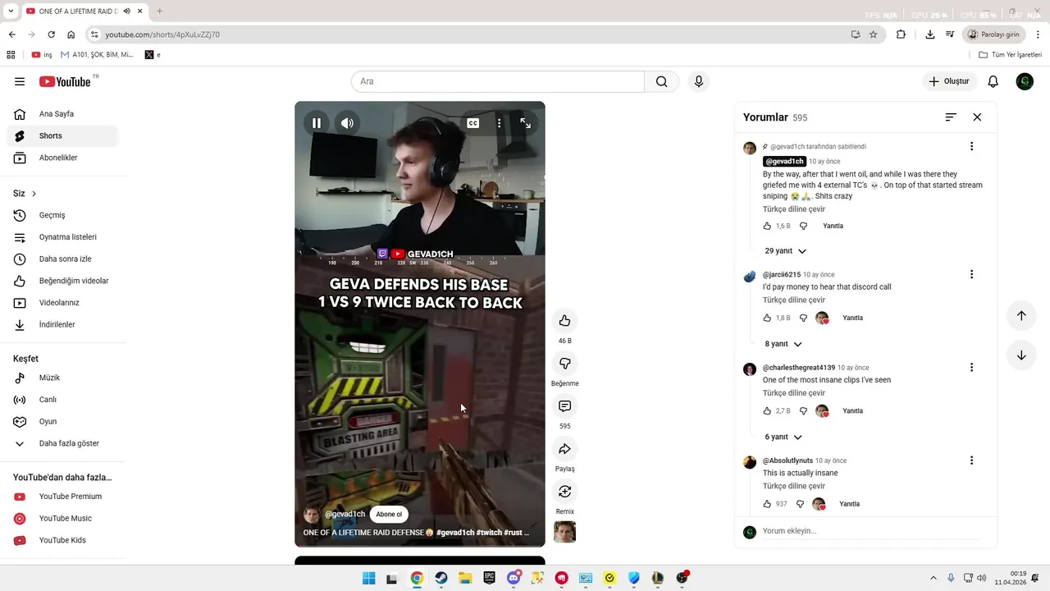Open YouTube Music
The width and height of the screenshot is (1050, 591).
62,518
